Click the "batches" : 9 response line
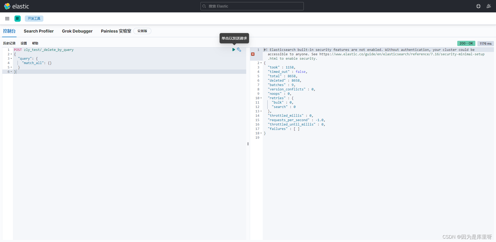This screenshot has width=496, height=242. (x=281, y=85)
